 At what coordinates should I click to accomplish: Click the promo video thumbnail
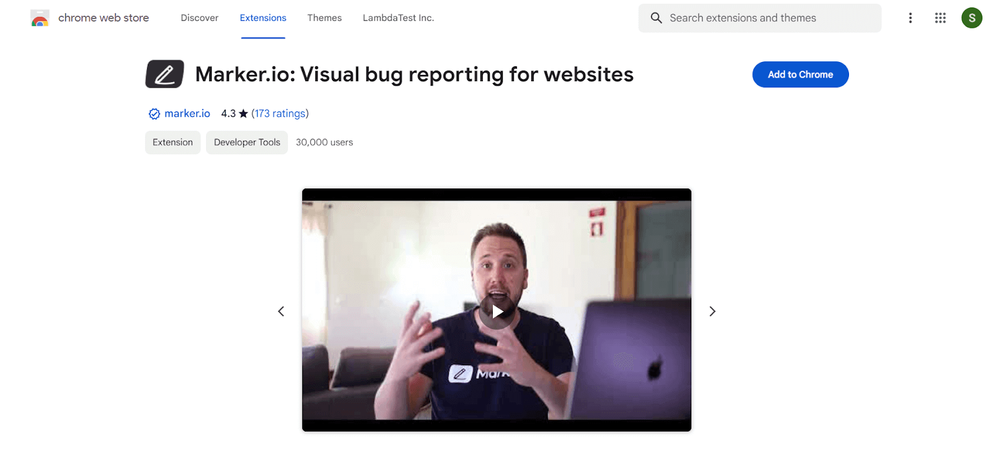coord(496,310)
